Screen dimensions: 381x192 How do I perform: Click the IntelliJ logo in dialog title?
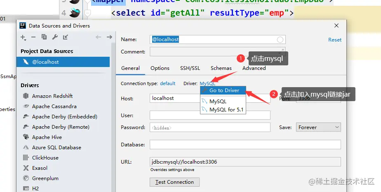pos(23,26)
